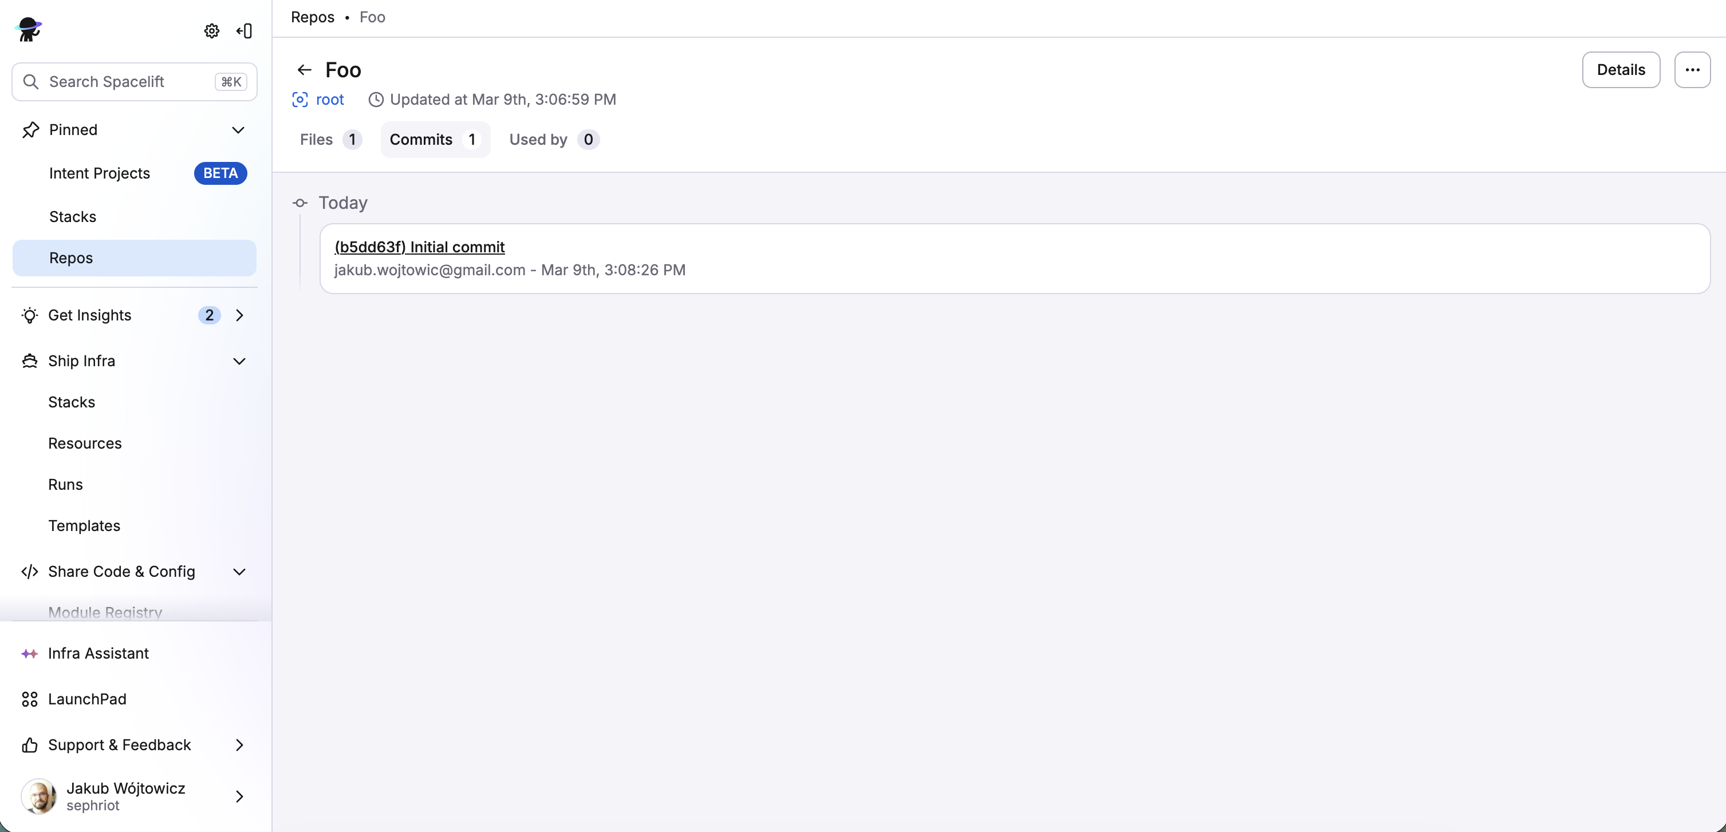
Task: Collapse the Ship Infra section
Action: click(239, 360)
